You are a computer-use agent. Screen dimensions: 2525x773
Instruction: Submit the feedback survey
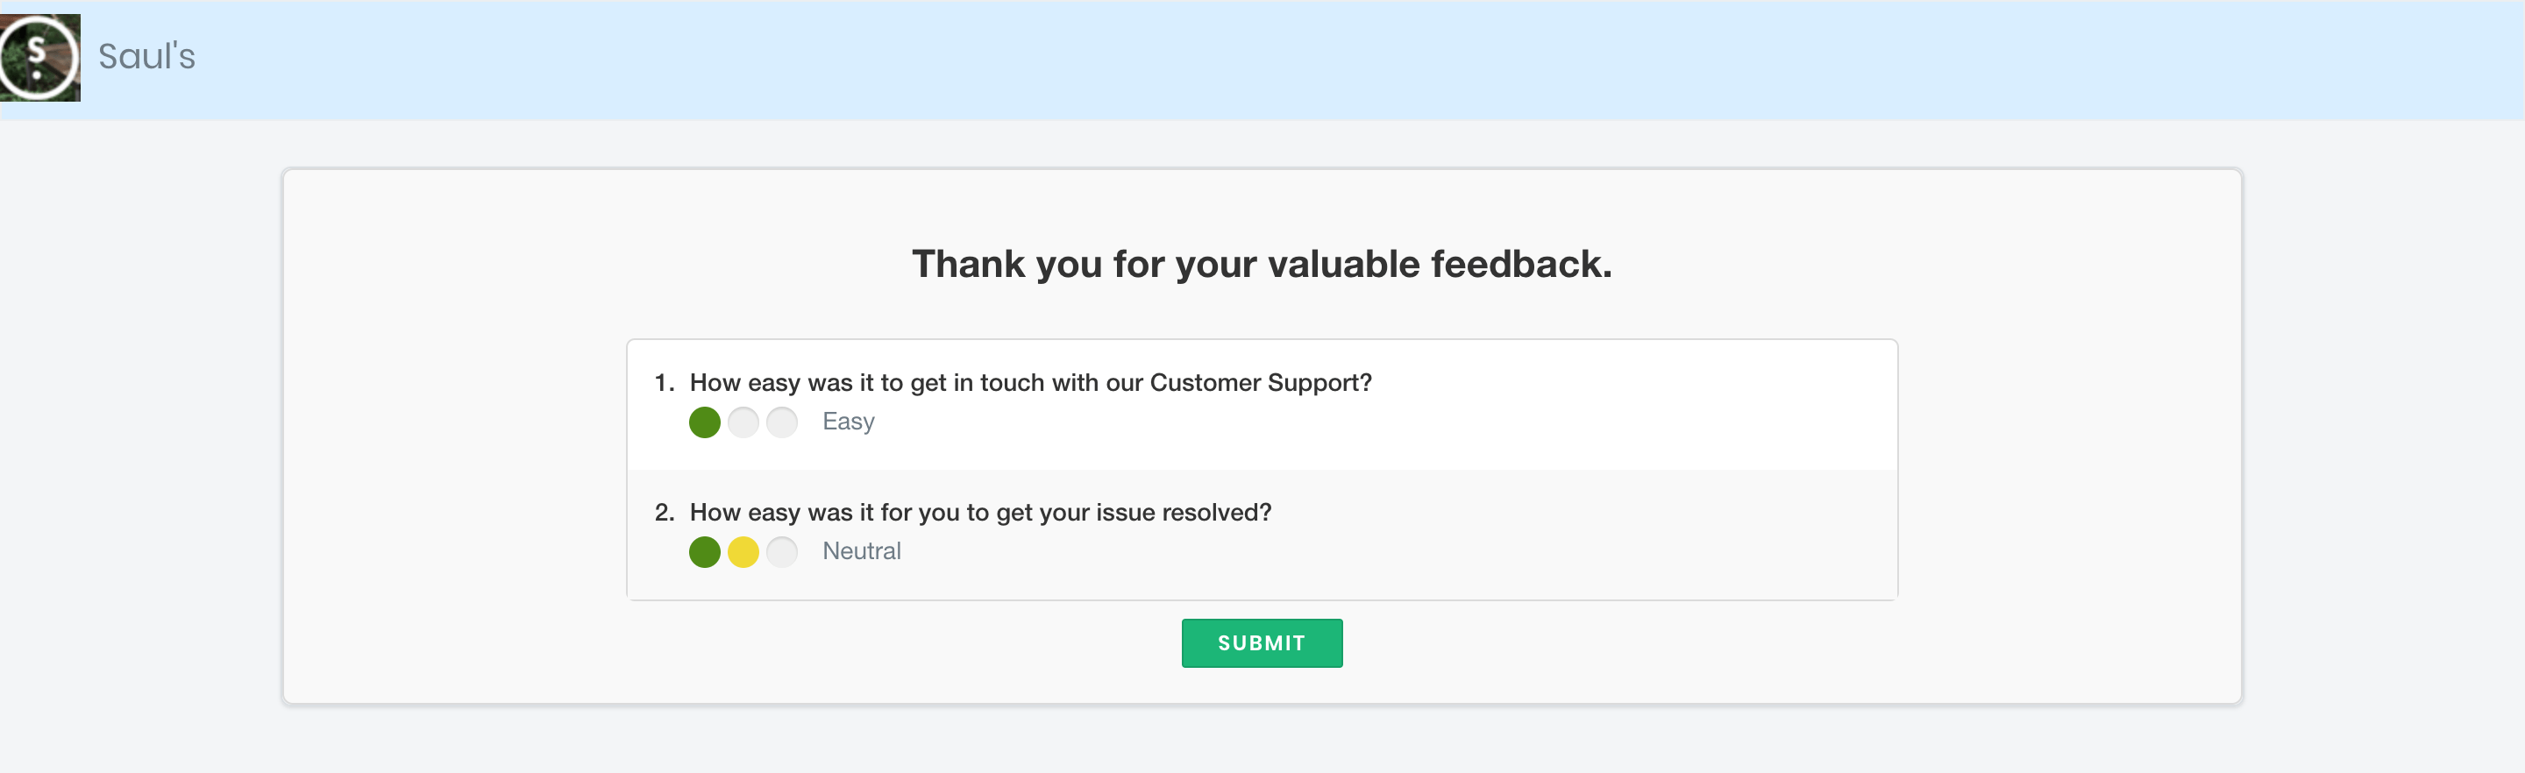1262,643
